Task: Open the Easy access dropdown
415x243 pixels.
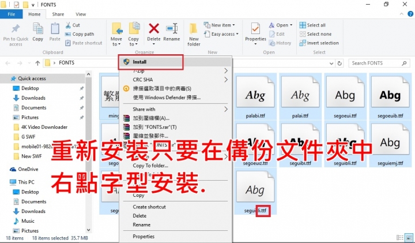Action: 221,34
